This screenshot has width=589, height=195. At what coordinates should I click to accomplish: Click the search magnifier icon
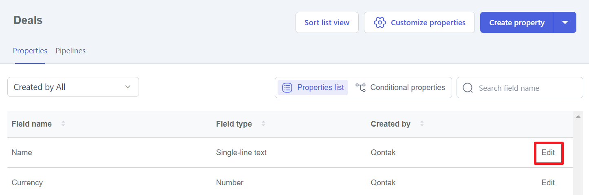[468, 88]
